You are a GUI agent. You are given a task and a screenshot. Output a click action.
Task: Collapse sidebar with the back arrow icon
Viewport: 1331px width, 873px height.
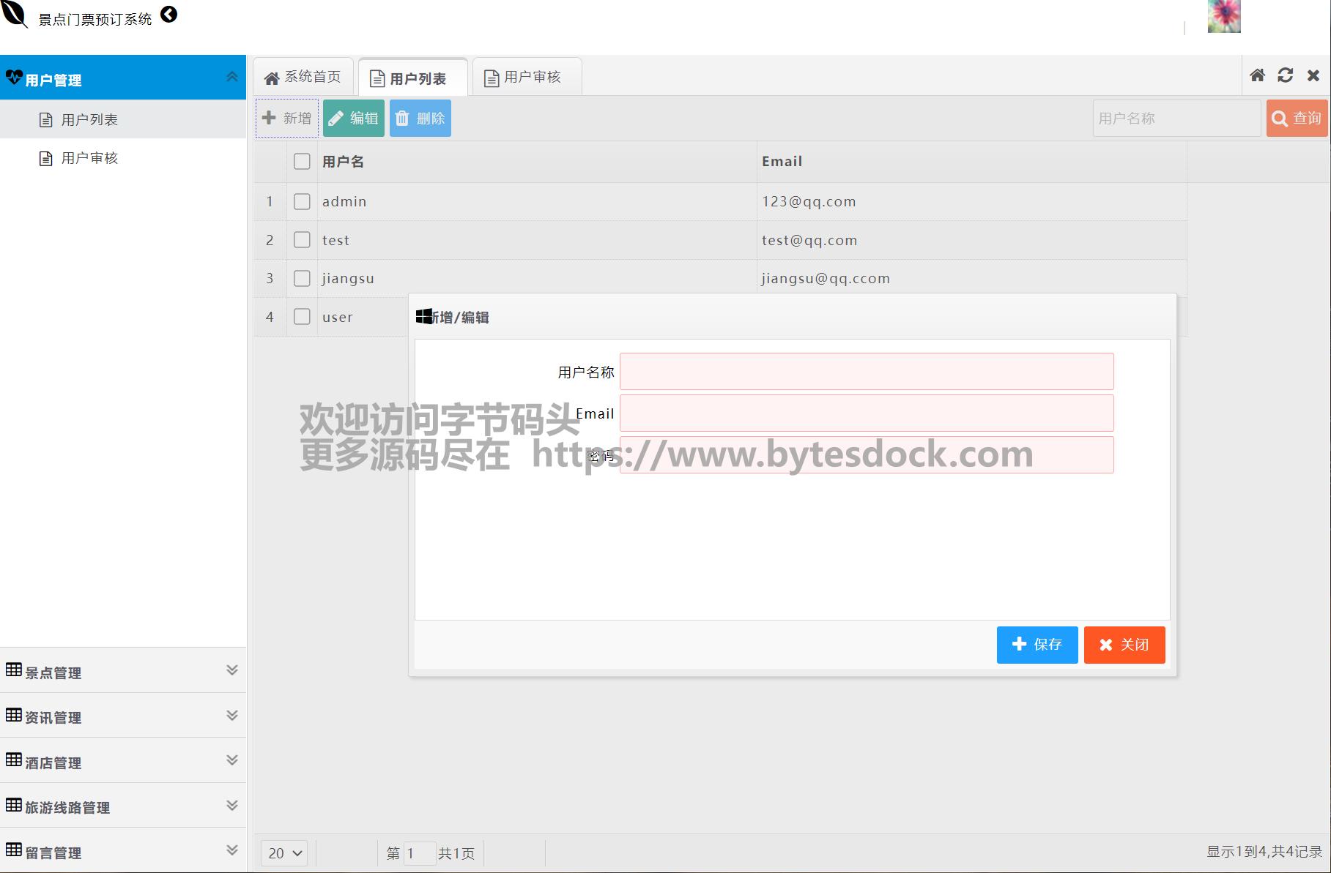(168, 15)
